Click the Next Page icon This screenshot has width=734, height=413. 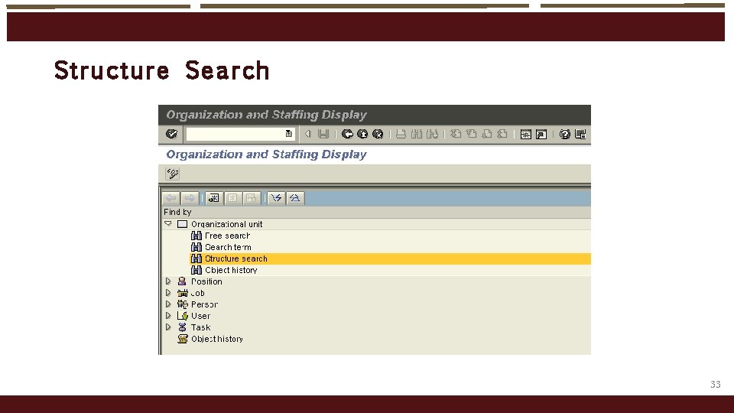coord(487,135)
